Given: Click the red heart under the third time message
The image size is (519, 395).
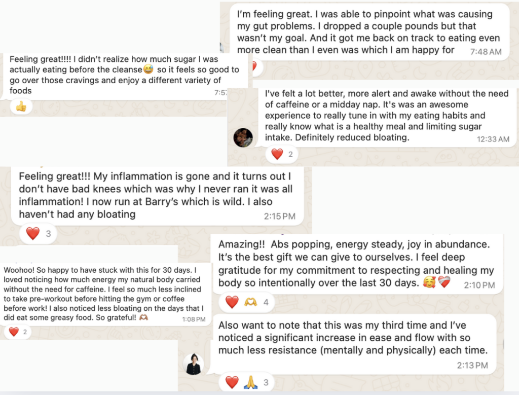Looking at the screenshot, I should [x=232, y=382].
